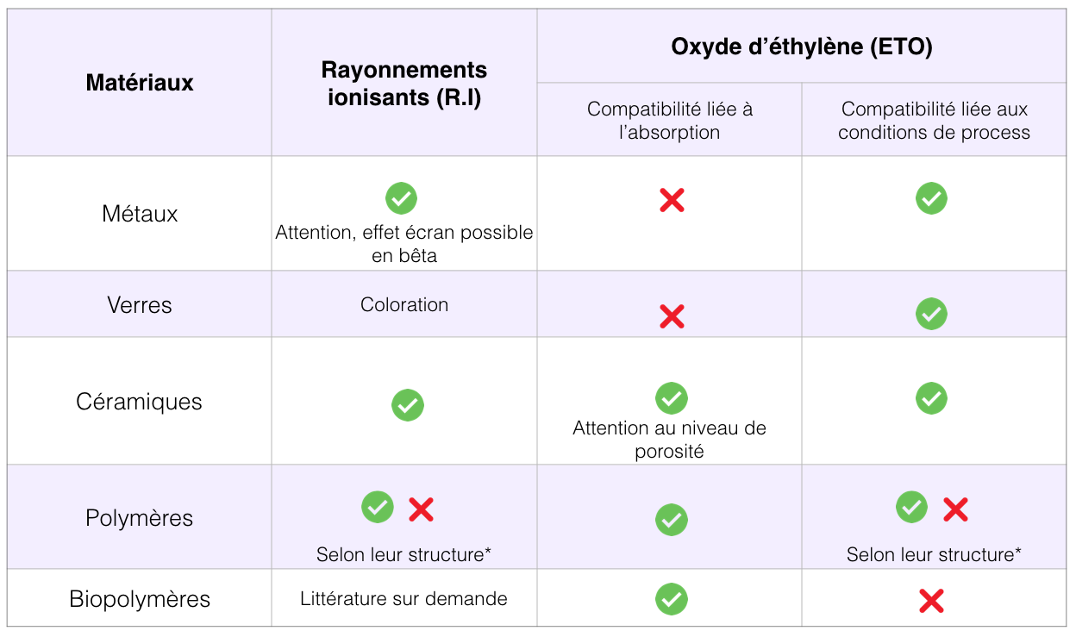The height and width of the screenshot is (637, 1076).
Task: Click the green checkmark for Biopolymères absorption
Action: click(x=672, y=599)
